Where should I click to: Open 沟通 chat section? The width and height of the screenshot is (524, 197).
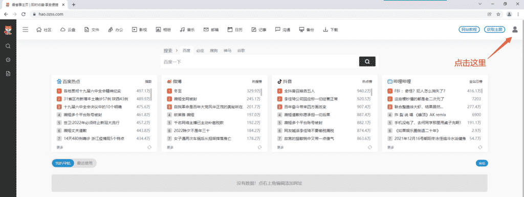click(x=282, y=30)
